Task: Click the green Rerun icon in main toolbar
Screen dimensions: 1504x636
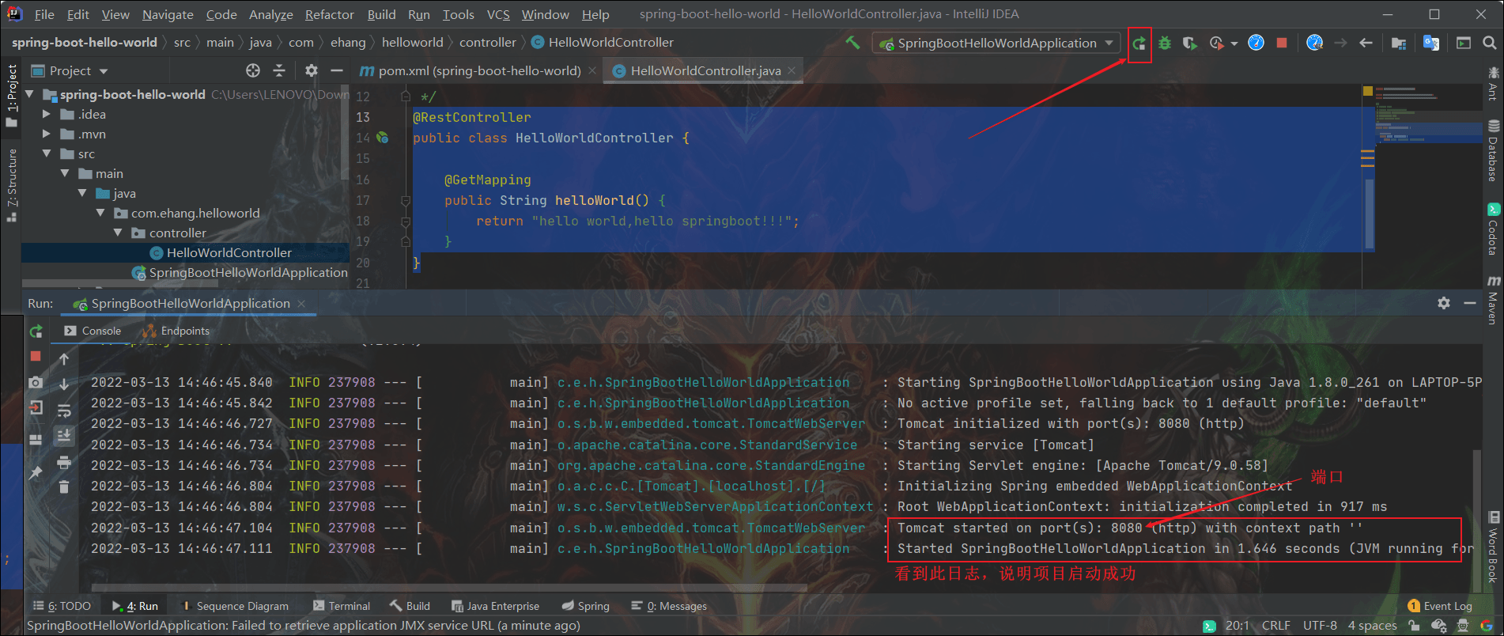Action: point(1139,43)
